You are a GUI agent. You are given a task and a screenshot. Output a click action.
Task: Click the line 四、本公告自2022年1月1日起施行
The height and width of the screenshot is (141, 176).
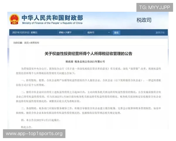41,120
